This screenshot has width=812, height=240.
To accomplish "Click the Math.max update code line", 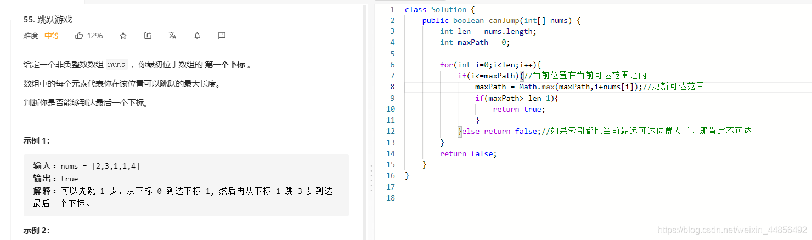I will [x=590, y=87].
